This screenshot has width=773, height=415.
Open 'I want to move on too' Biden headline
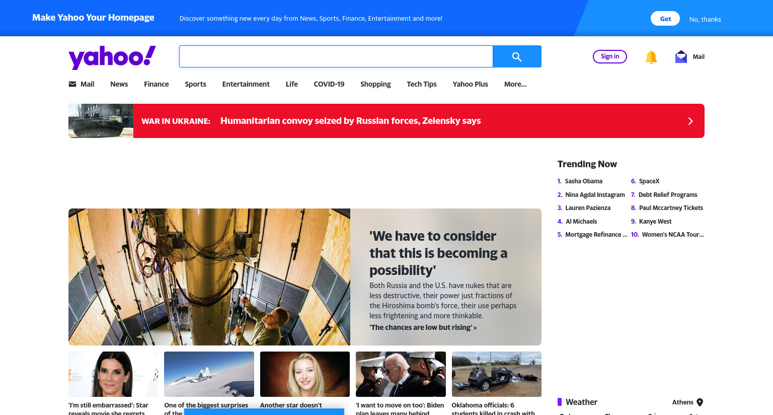pyautogui.click(x=400, y=408)
